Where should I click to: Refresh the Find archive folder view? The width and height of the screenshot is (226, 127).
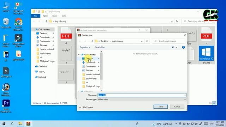pyautogui.click(x=147, y=41)
